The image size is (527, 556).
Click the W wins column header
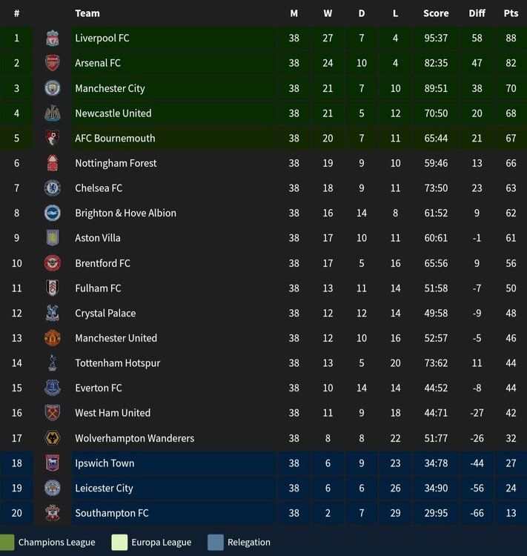(x=328, y=13)
